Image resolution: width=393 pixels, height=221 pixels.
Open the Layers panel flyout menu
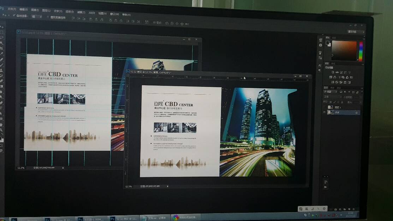point(362,88)
